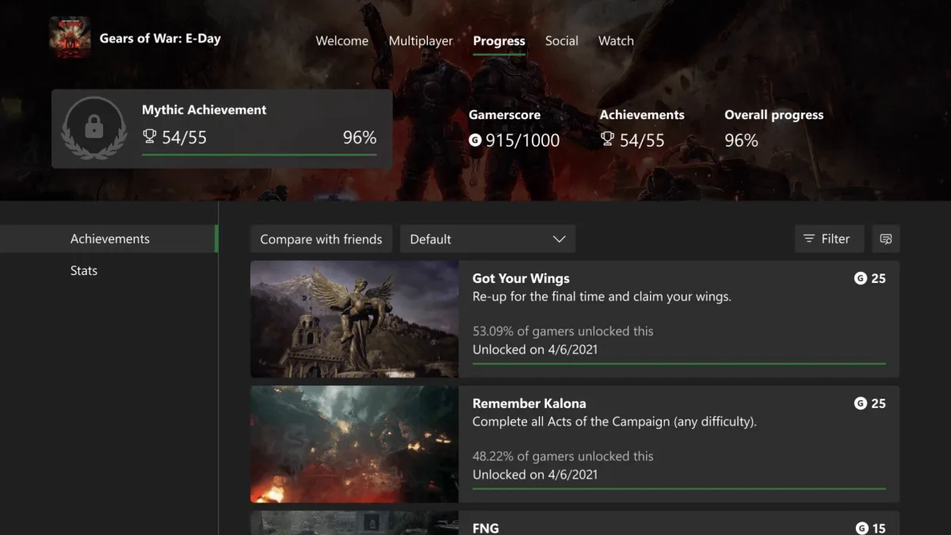Select the Watch tab
Viewport: 951px width, 535px height.
(x=616, y=41)
